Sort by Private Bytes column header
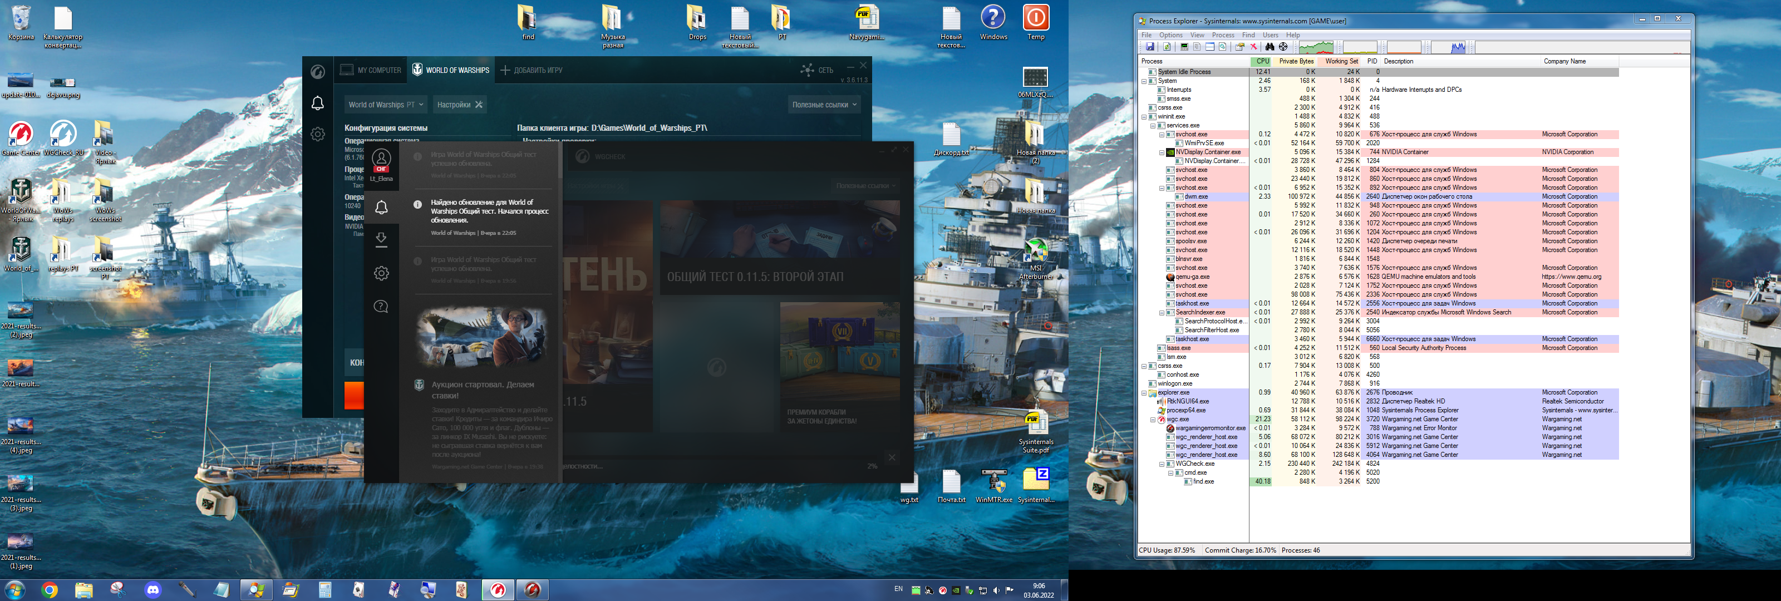Screen dimensions: 1781x601 point(1295,62)
